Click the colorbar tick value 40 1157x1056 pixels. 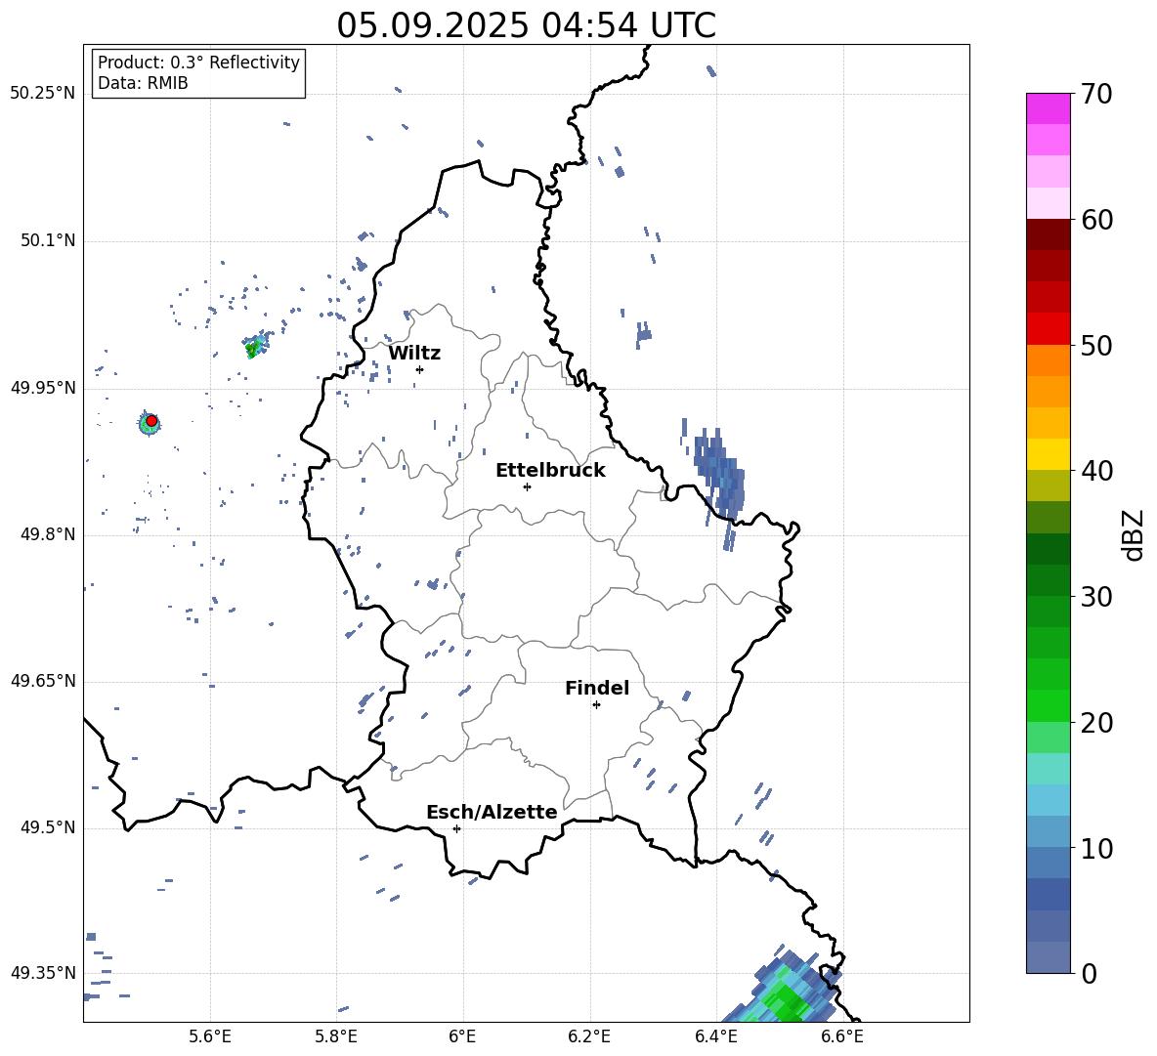[x=1096, y=471]
